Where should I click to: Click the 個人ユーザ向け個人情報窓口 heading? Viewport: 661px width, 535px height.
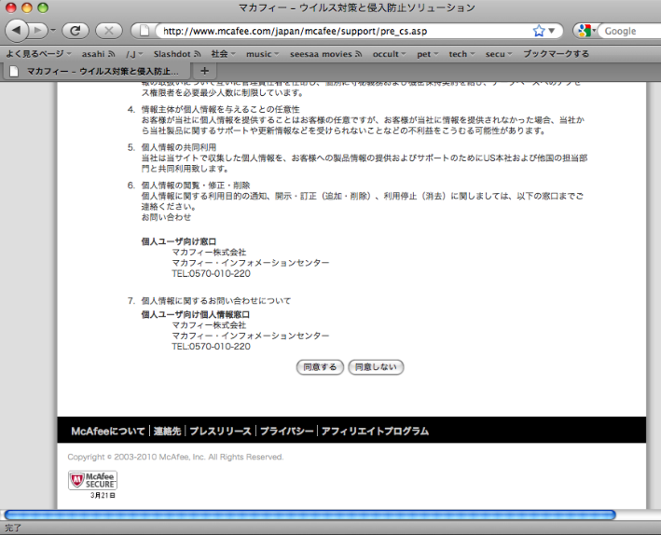pyautogui.click(x=195, y=314)
